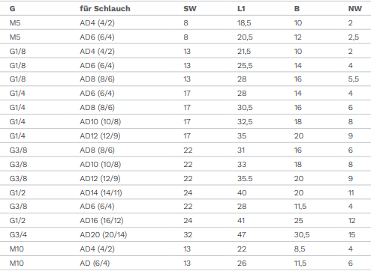The image size is (371, 271).
Task: Click the B value 30,5
Action: (x=302, y=235)
